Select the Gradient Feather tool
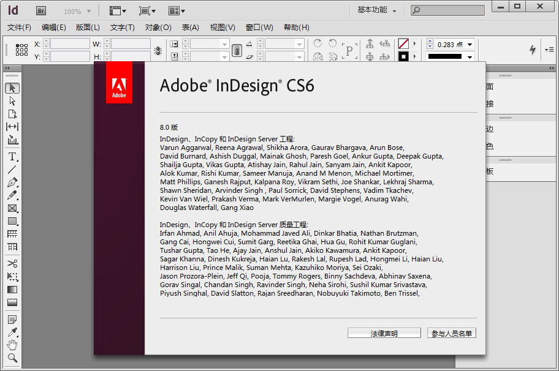The height and width of the screenshot is (371, 559). pos(12,302)
